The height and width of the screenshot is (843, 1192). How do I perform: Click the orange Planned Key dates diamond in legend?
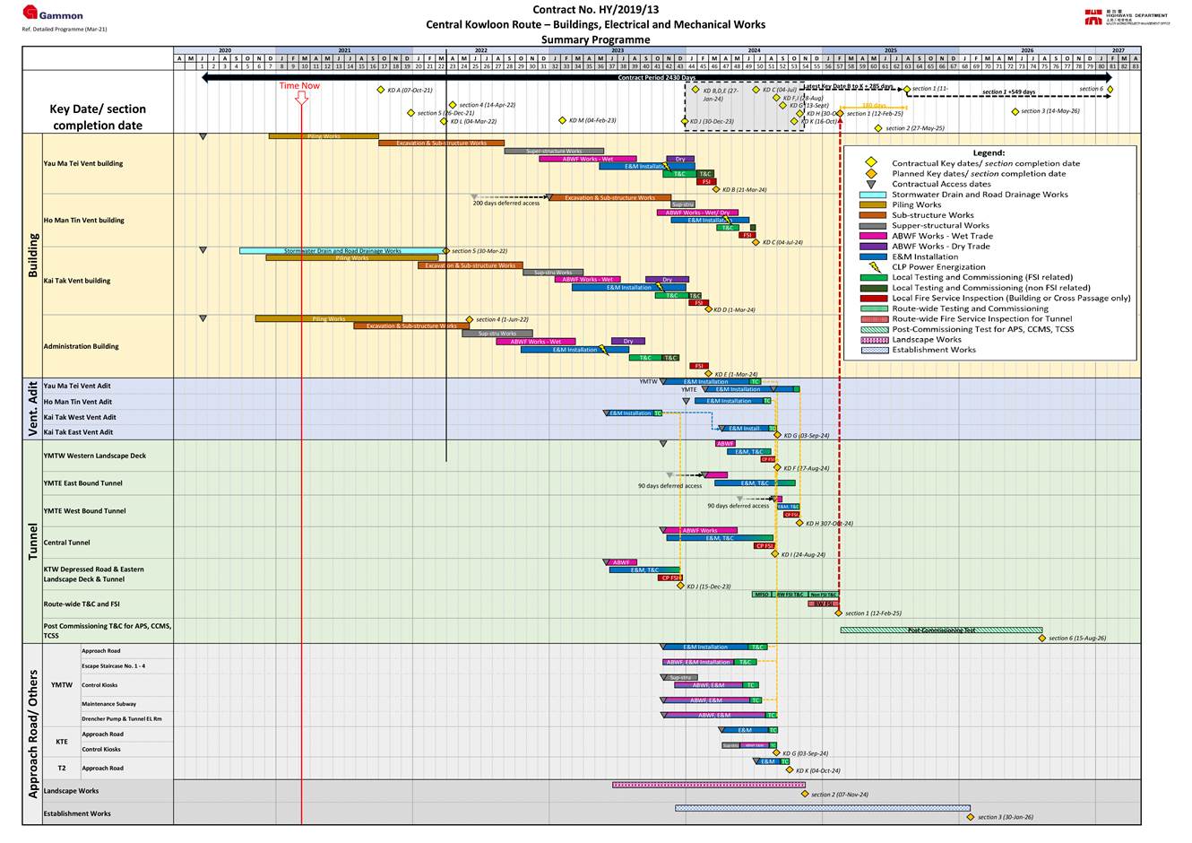click(x=870, y=174)
